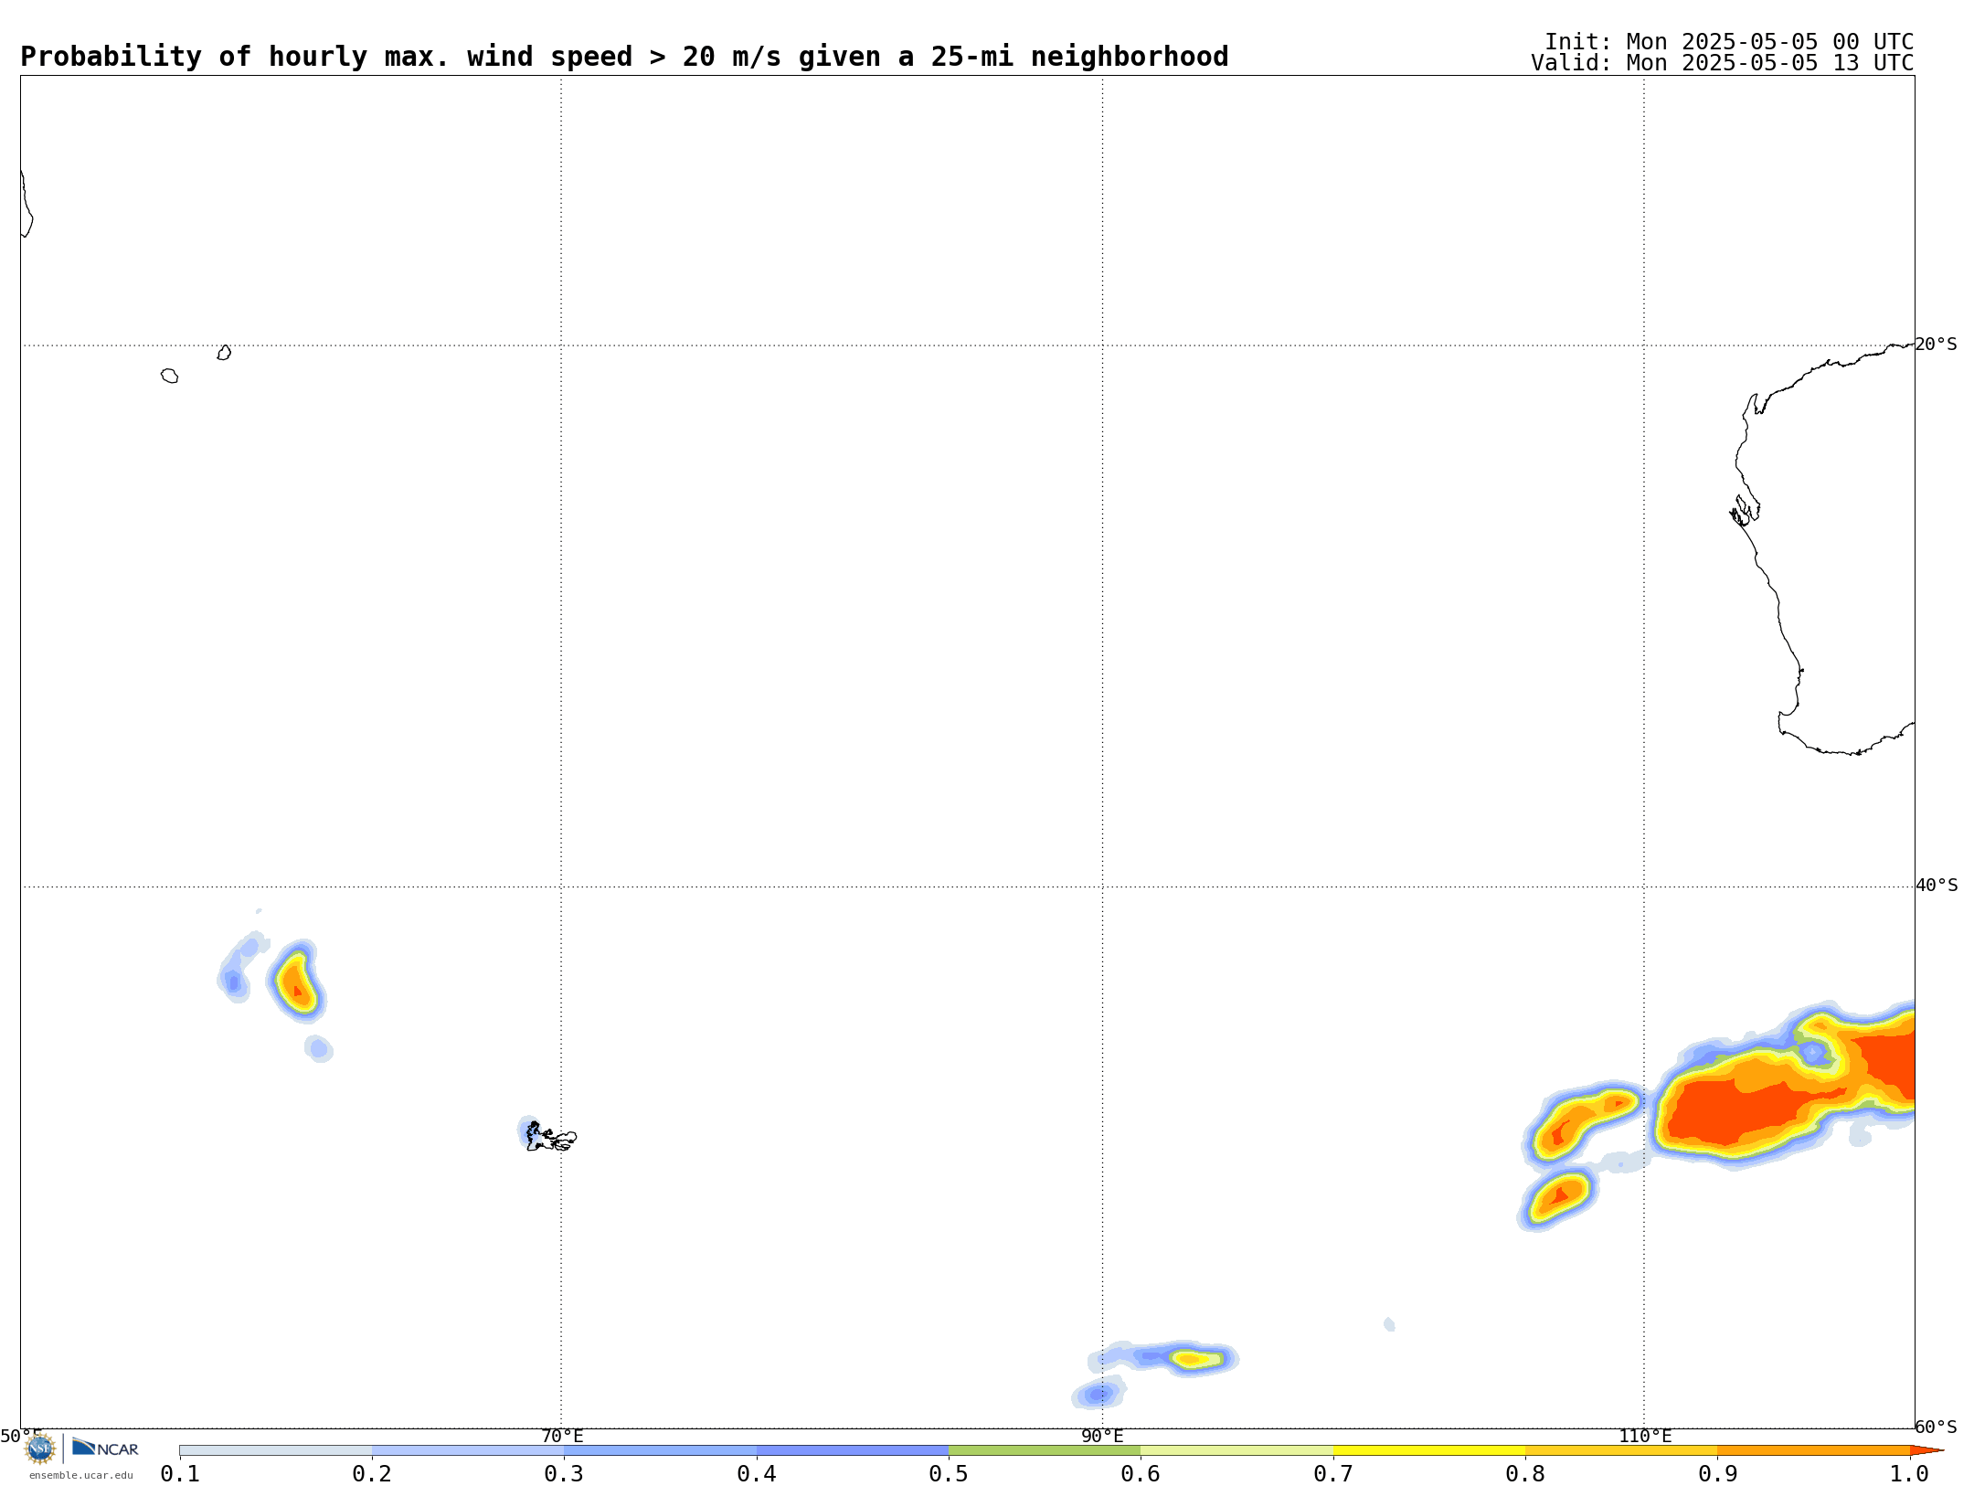The image size is (1974, 1486).
Task: Click the 0.6 colorbar tick label
Action: point(1141,1474)
